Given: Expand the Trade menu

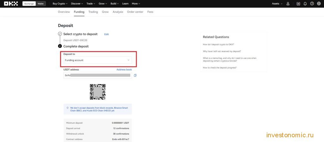Looking at the screenshot, I should coord(91,4).
